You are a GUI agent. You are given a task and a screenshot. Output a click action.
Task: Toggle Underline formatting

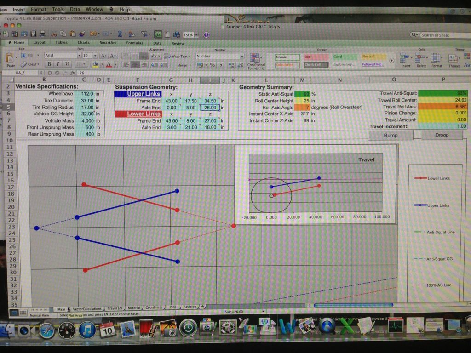click(67, 64)
